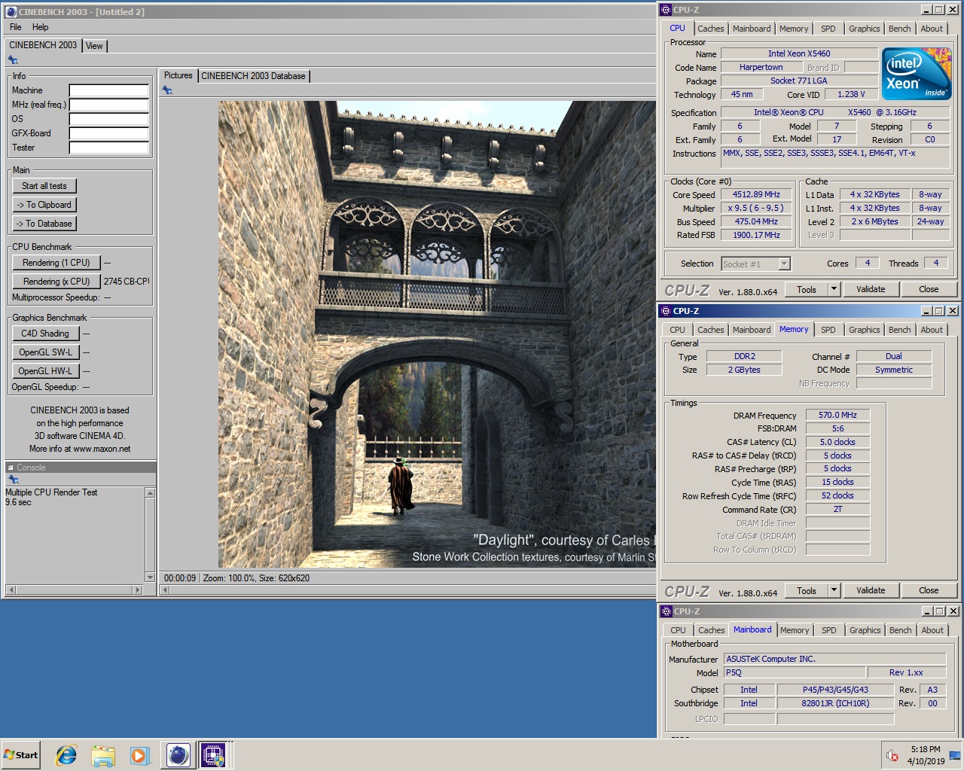Run Rendering (1 CPU) benchmark
964x771 pixels.
56,263
